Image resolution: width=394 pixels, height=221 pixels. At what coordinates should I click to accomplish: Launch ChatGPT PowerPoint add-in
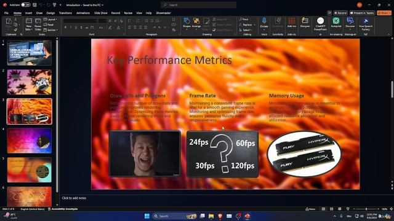point(320,24)
